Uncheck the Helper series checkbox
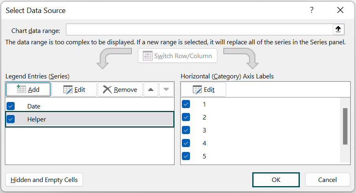The width and height of the screenshot is (356, 193). tap(11, 119)
